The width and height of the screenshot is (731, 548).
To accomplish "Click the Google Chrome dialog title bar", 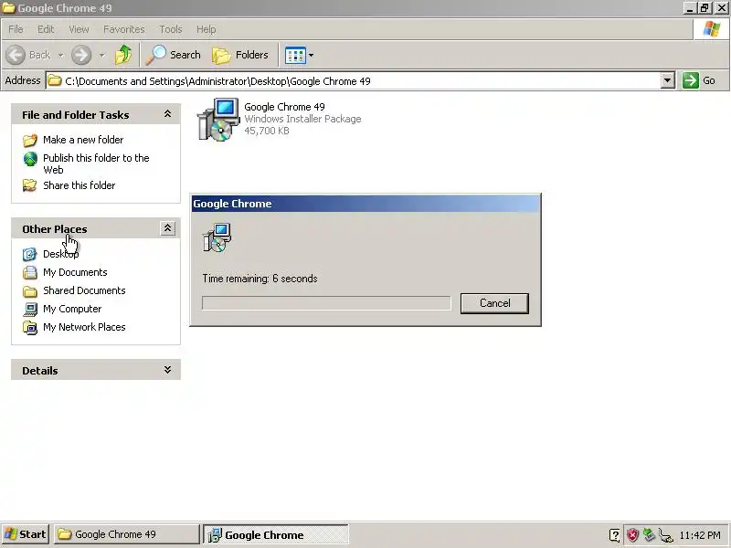I will point(365,204).
